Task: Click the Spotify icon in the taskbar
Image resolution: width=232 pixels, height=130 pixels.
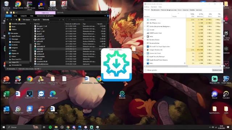Action: point(50,127)
